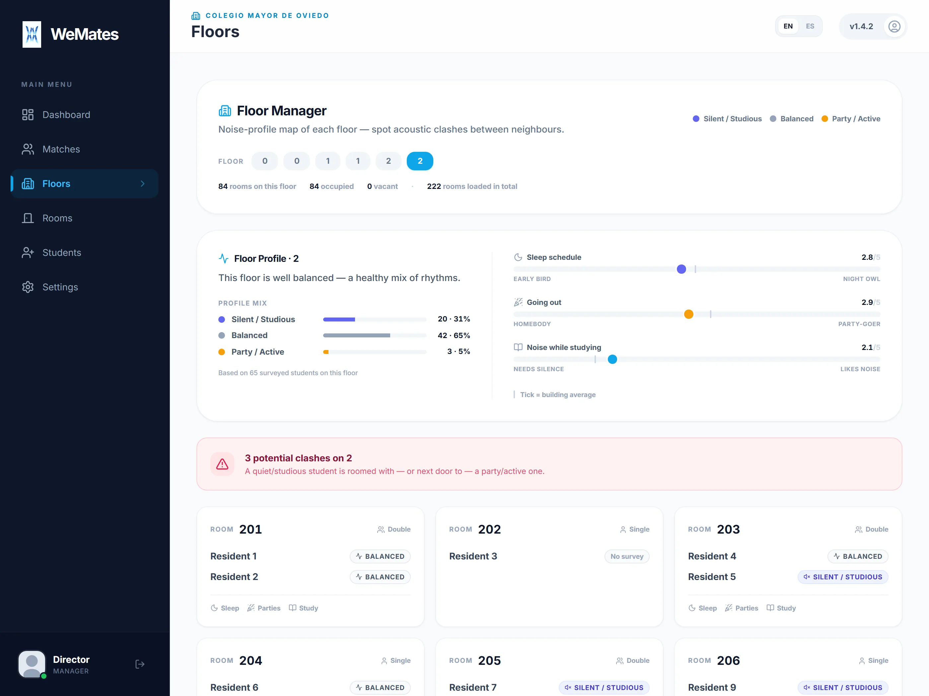The height and width of the screenshot is (696, 929).
Task: Click Party / Active legend dot
Action: click(x=824, y=119)
